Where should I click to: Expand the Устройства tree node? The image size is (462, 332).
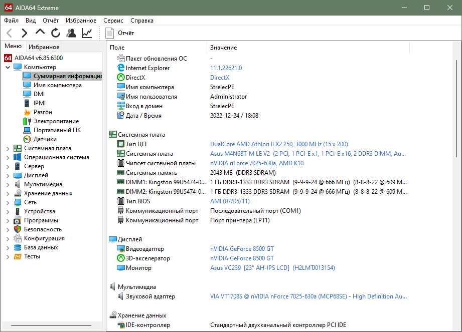tap(8, 212)
